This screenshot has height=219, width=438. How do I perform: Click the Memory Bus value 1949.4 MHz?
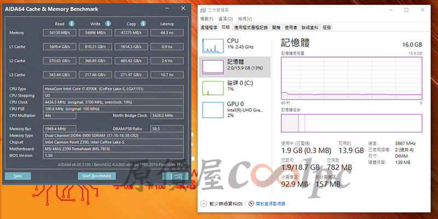pos(59,129)
